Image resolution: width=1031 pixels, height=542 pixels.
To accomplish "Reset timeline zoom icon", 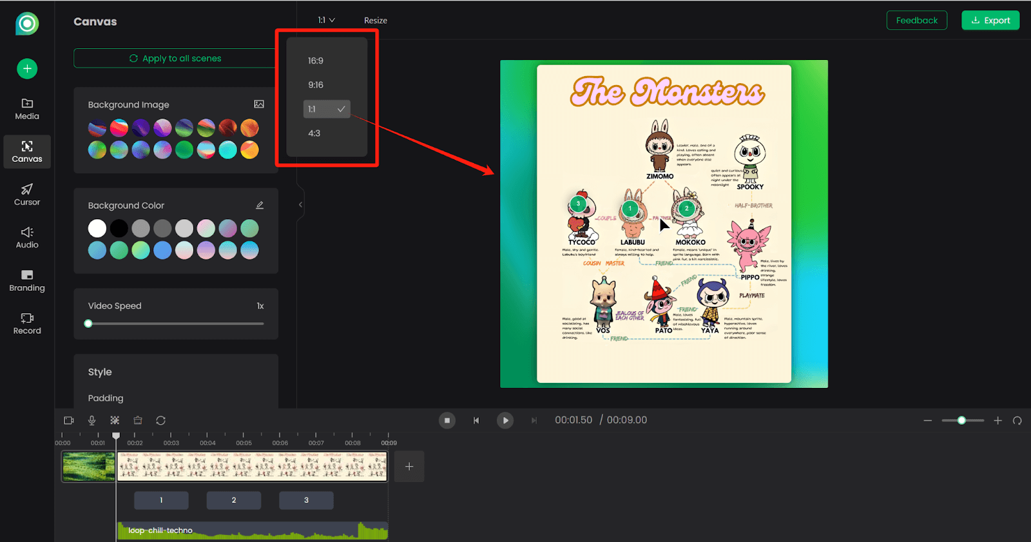I will pos(1017,420).
